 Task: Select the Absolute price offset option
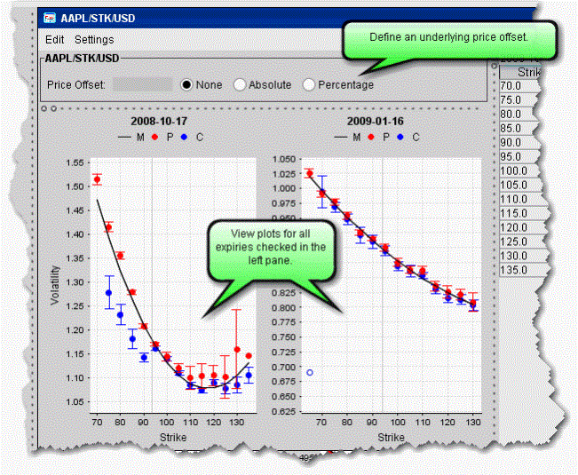240,84
